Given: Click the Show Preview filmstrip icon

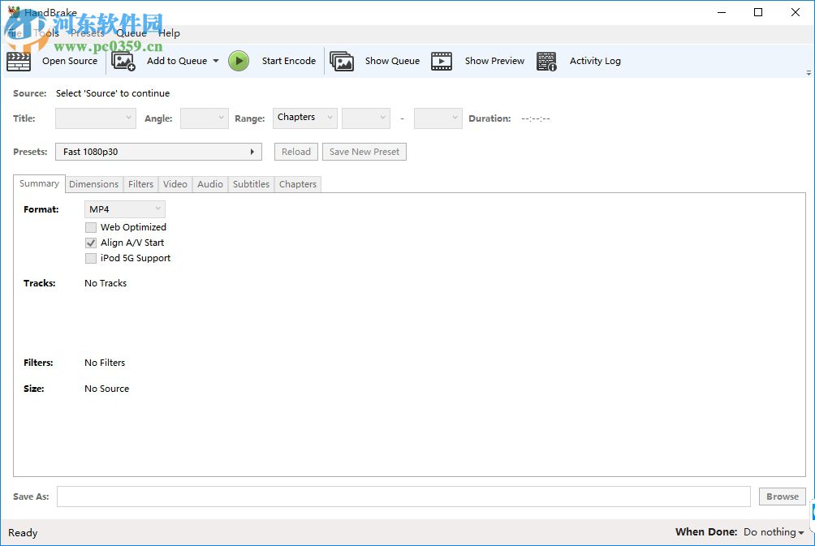Looking at the screenshot, I should tap(442, 62).
